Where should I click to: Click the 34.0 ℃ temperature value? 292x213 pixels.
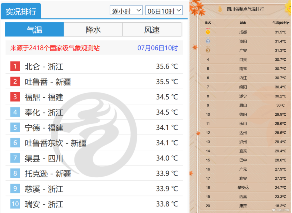pyautogui.click(x=167, y=158)
